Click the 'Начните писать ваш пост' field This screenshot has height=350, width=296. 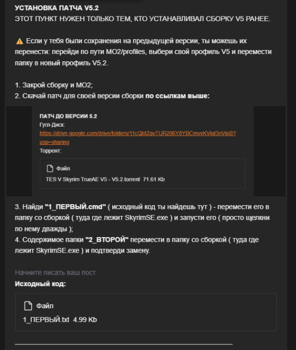coord(55,273)
